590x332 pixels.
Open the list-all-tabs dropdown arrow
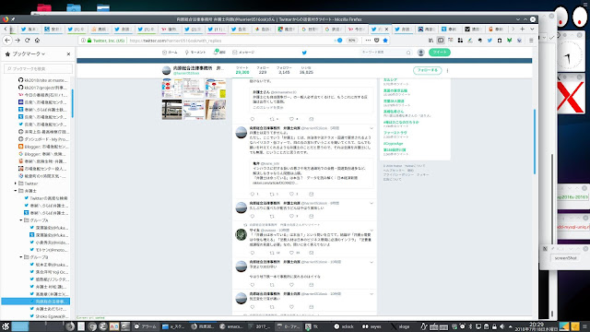tap(532, 29)
